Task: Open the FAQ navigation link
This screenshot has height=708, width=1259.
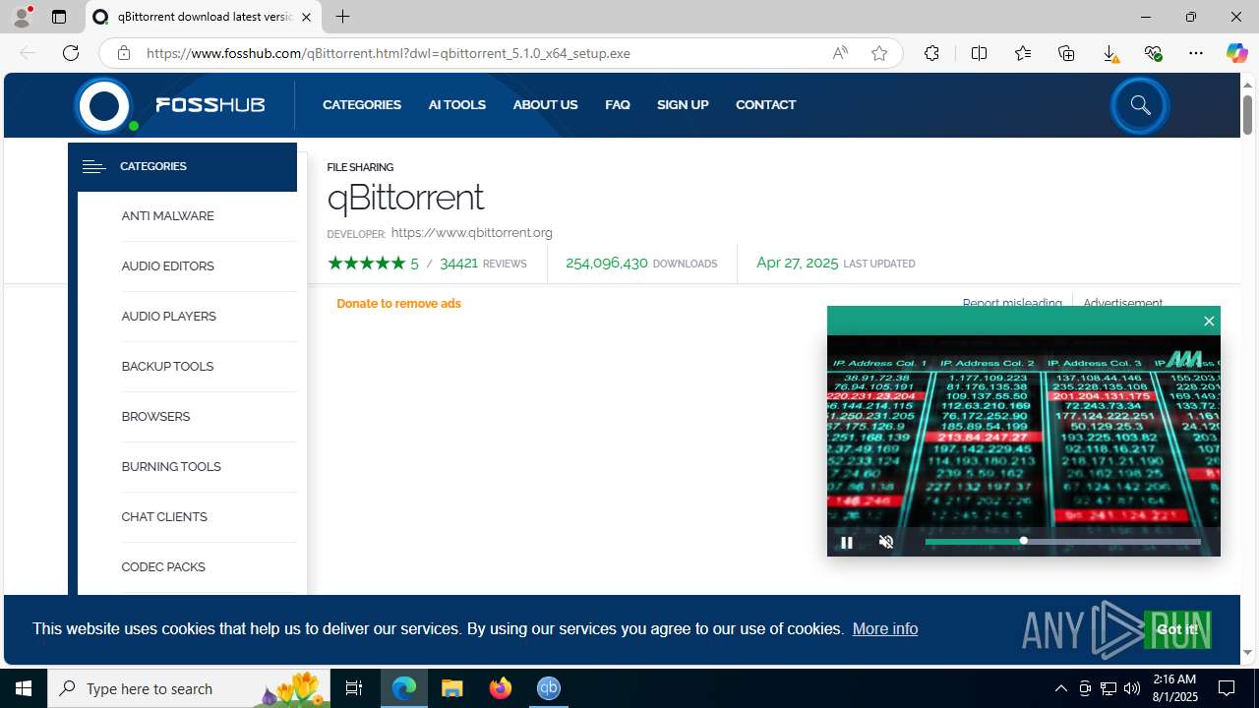Action: coord(618,104)
